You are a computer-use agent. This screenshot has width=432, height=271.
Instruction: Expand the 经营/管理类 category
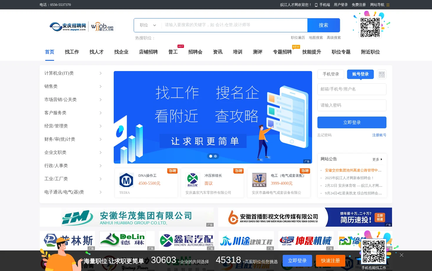pos(73,126)
